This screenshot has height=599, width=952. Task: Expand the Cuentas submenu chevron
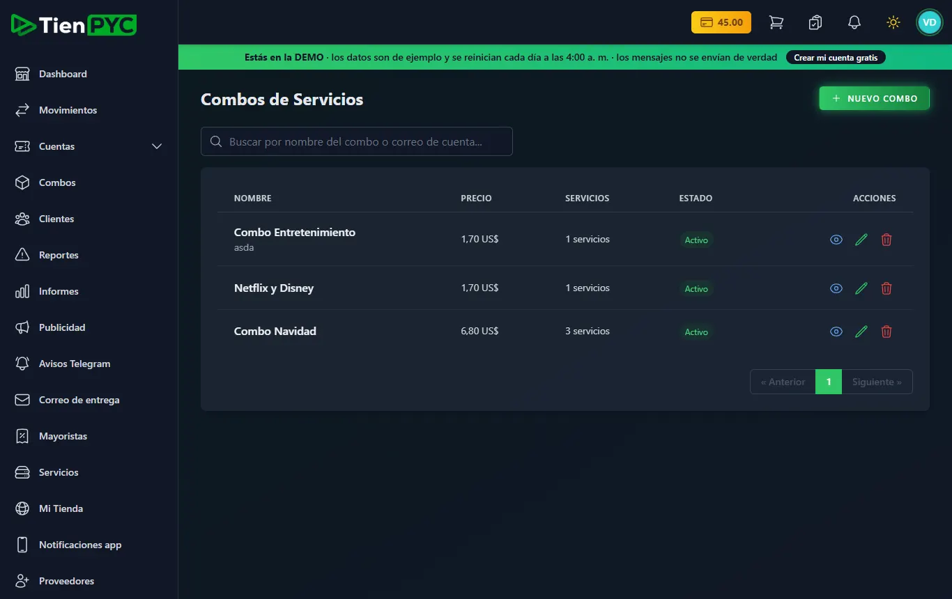pos(157,146)
